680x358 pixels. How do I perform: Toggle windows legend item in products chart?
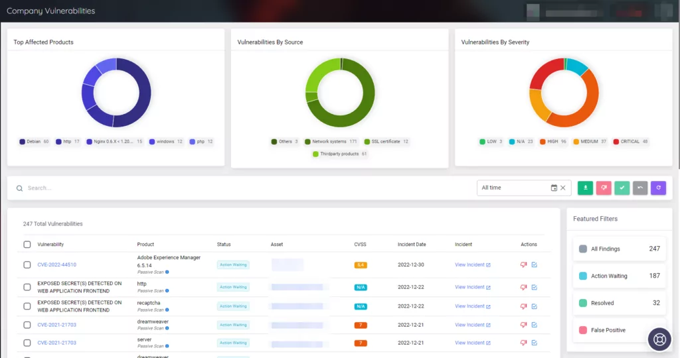click(165, 142)
